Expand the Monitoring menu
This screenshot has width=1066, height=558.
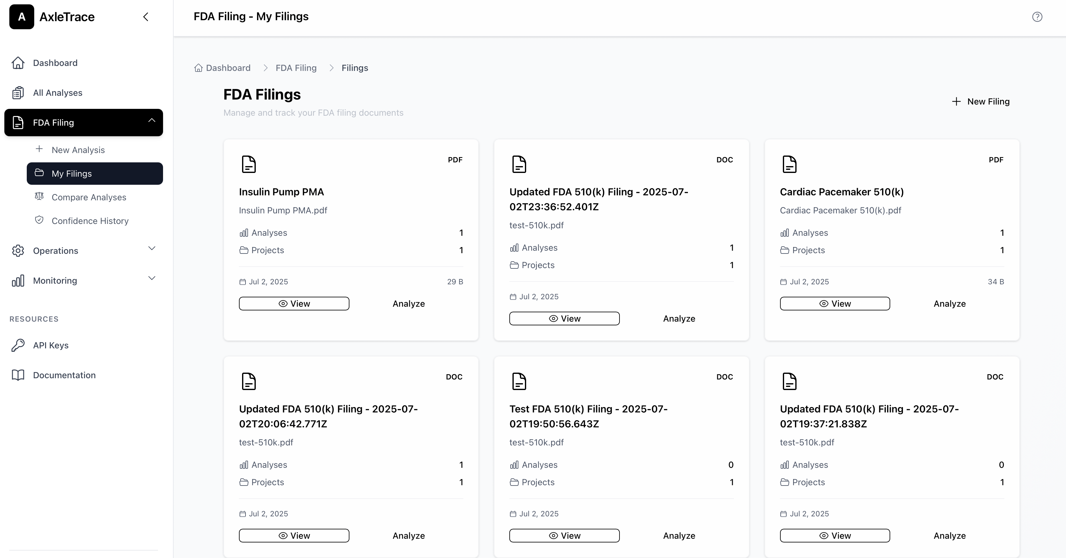[x=152, y=278]
